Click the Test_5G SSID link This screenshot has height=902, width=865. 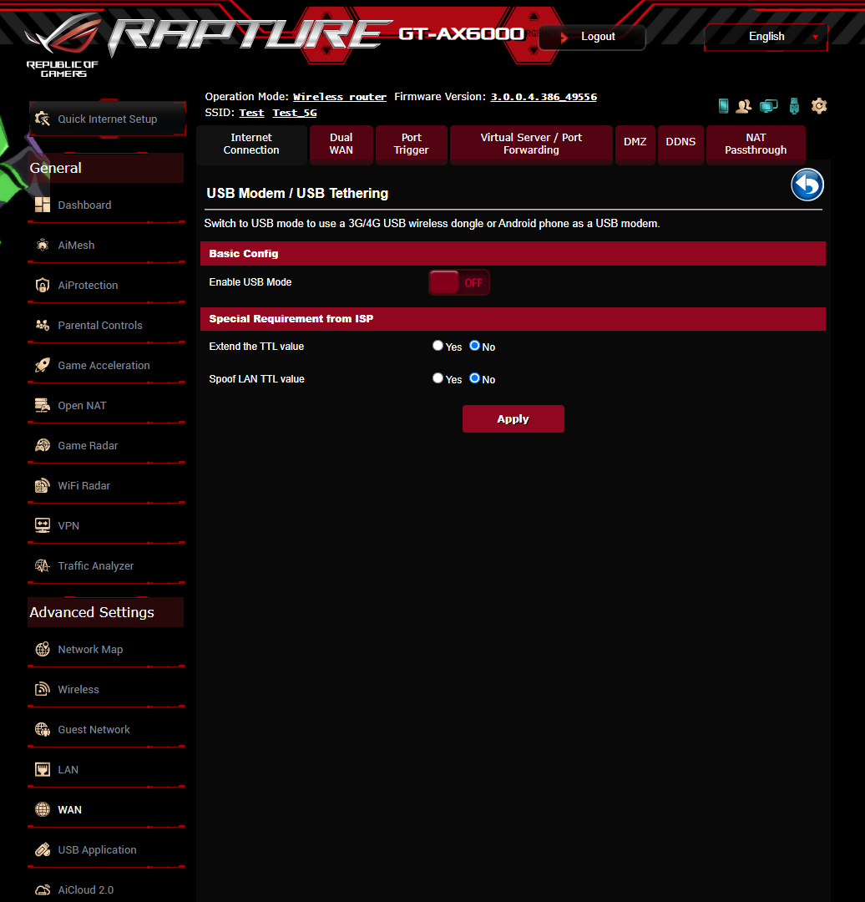point(295,113)
